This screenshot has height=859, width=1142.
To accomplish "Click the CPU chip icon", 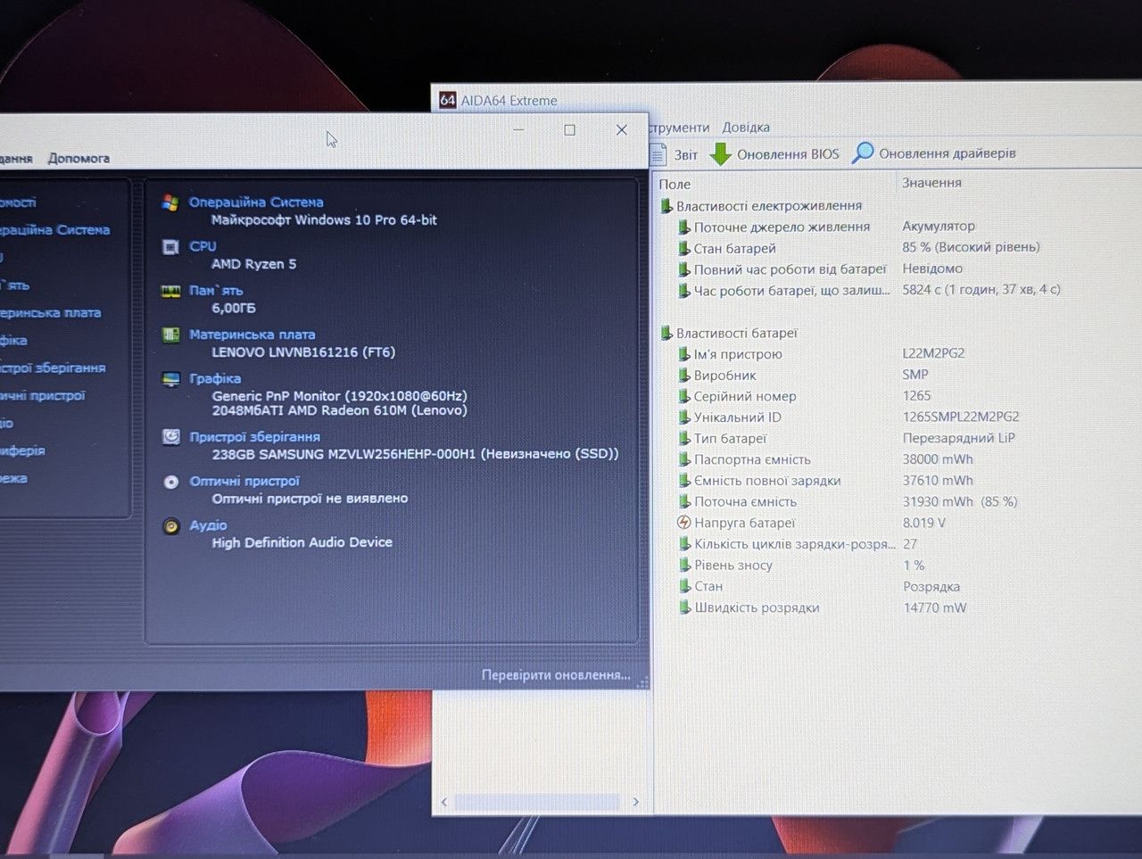I will pos(170,246).
